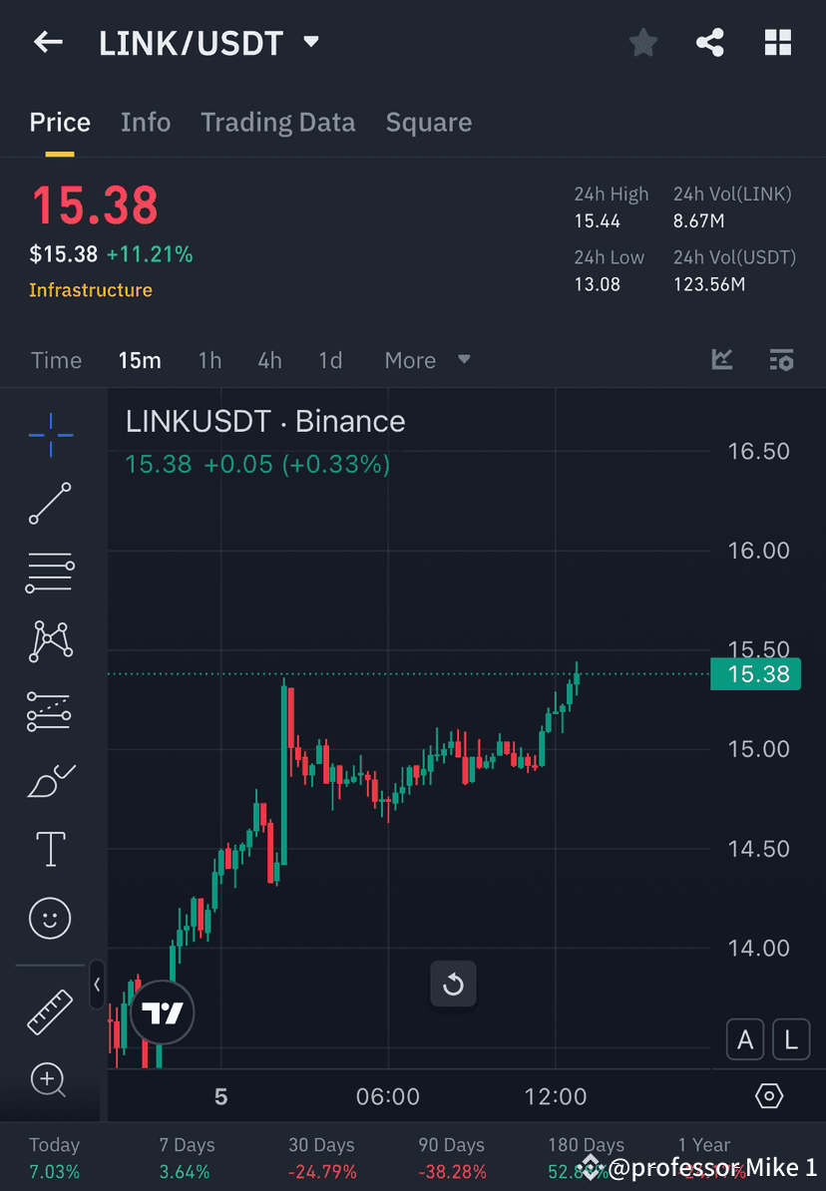Toggle auto scale with the A button
The image size is (826, 1191).
point(745,1039)
